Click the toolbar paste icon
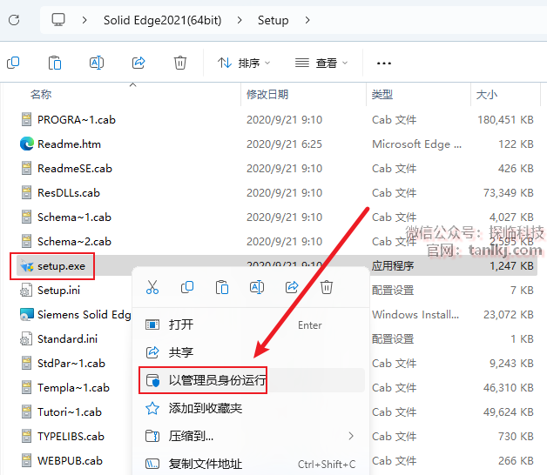 55,63
